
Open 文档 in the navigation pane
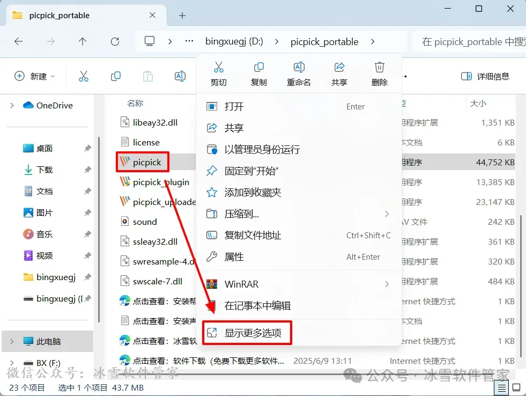coord(38,191)
